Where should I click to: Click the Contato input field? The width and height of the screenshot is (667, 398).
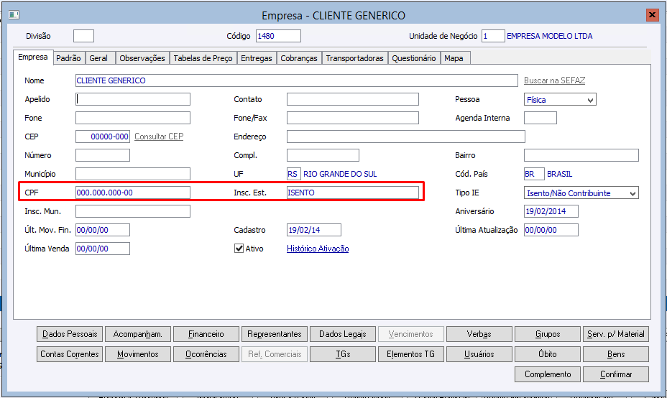(x=353, y=99)
